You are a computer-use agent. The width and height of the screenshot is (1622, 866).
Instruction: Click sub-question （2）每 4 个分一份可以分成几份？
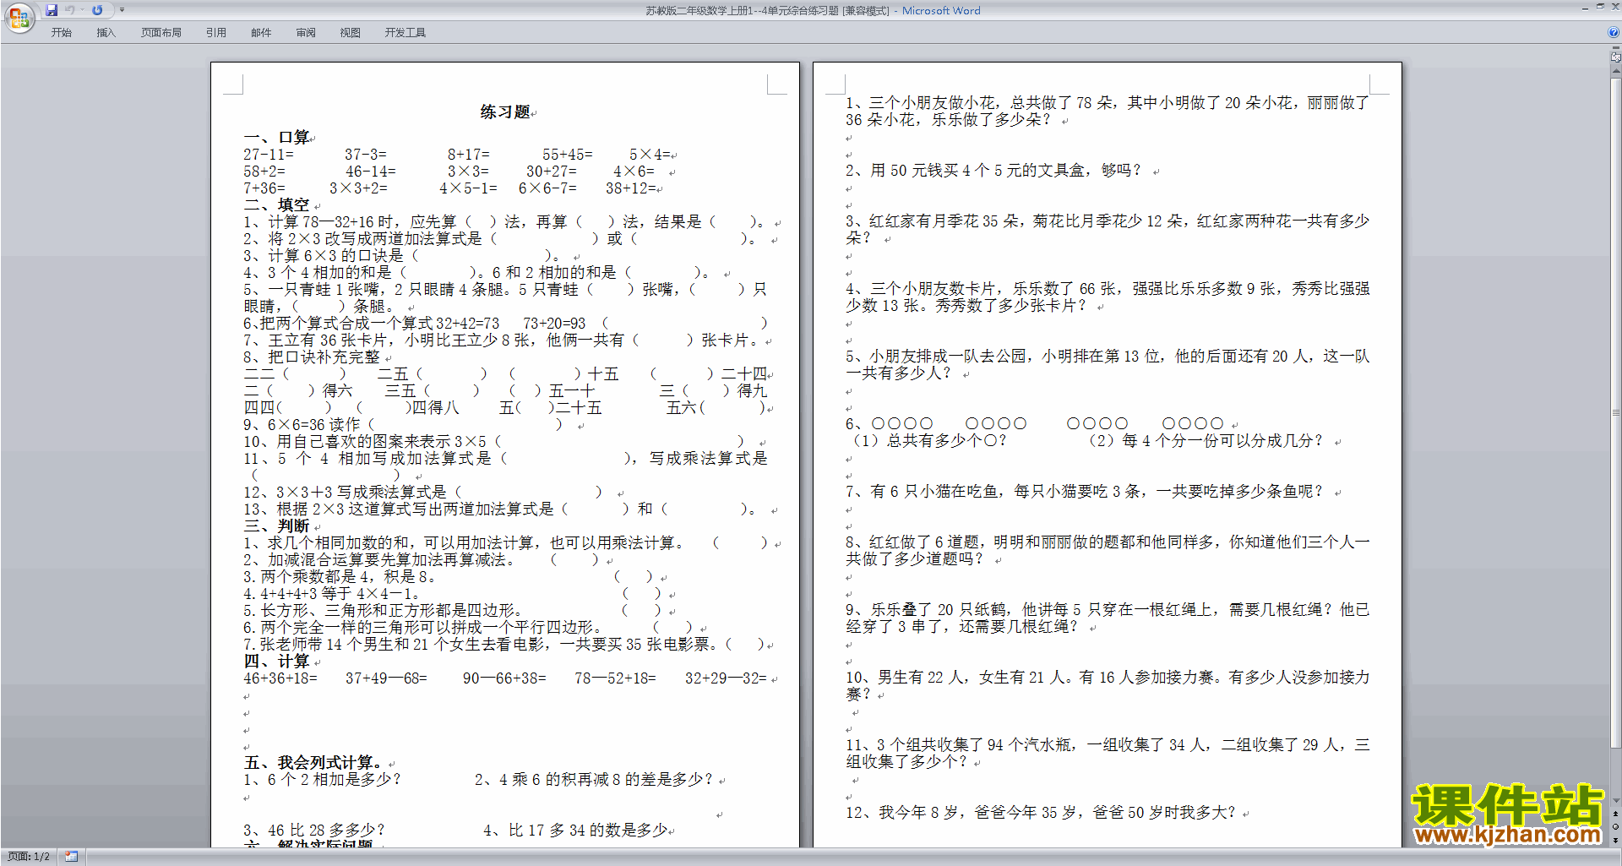[1206, 441]
